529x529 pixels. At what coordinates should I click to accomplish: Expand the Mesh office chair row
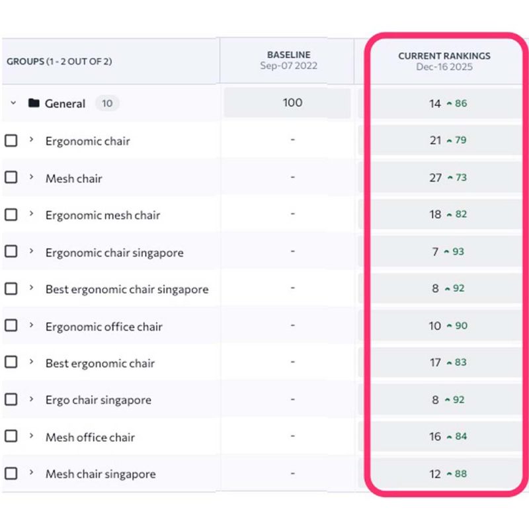[x=31, y=436]
